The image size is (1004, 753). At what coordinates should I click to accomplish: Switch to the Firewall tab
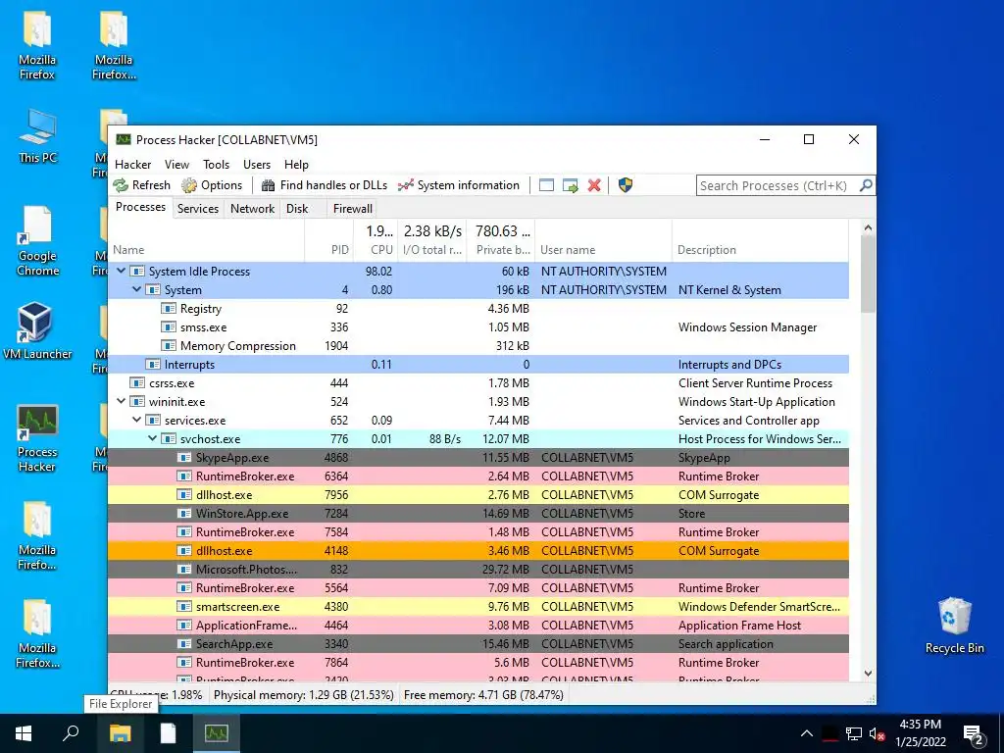(x=352, y=208)
